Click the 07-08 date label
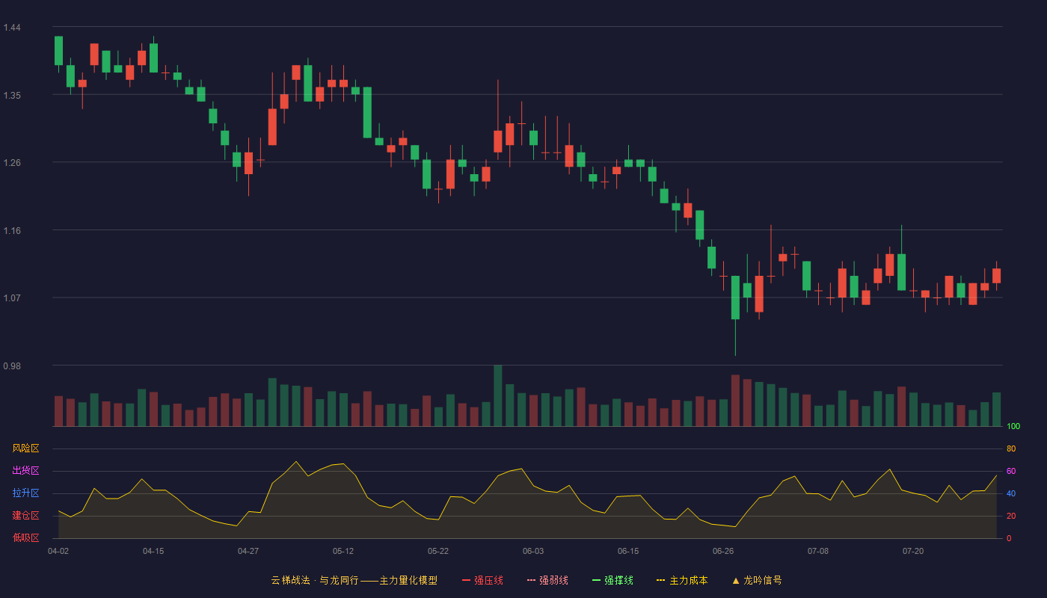 (818, 551)
